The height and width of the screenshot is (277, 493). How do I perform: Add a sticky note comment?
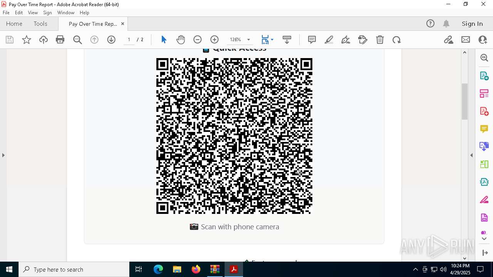[312, 40]
